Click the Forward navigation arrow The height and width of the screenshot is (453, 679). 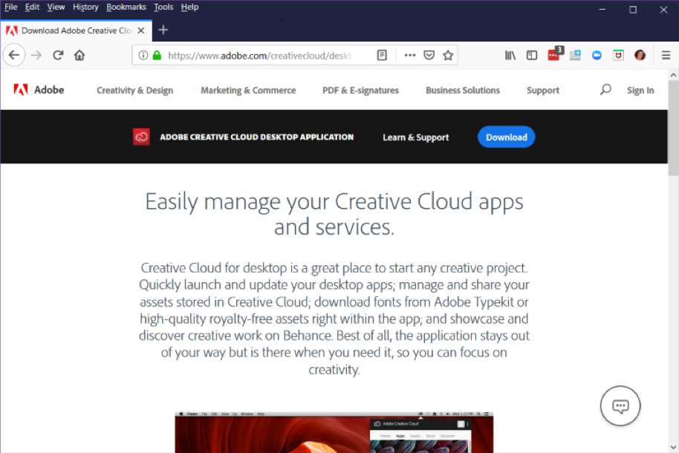[x=36, y=55]
